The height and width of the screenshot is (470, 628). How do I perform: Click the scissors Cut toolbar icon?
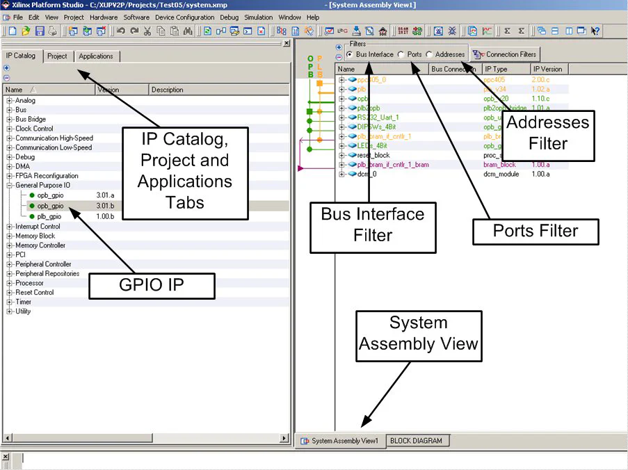147,31
